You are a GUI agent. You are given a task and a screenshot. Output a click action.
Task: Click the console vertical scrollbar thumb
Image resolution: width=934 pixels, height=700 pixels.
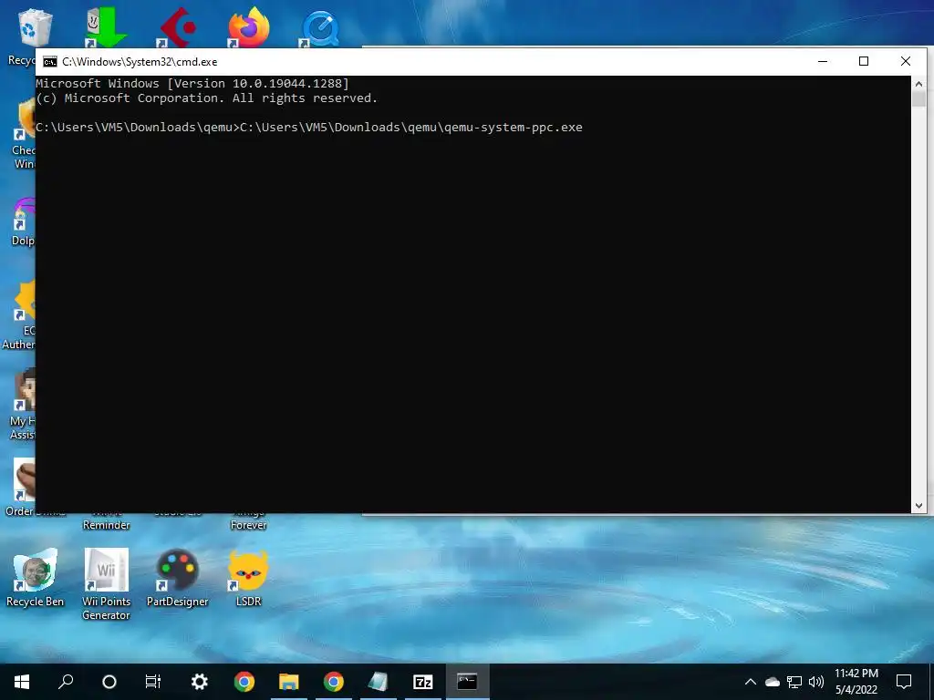(x=918, y=98)
